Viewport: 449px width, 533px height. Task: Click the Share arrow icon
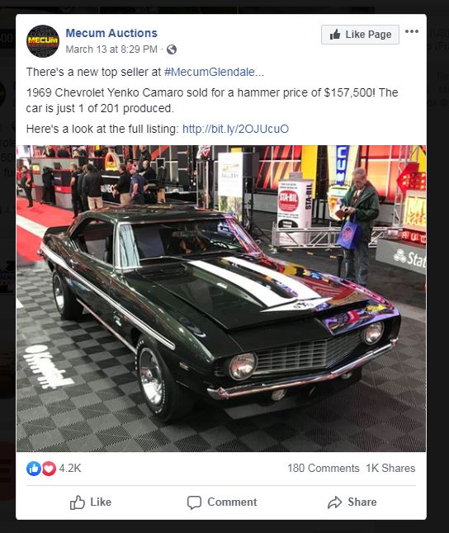[x=335, y=502]
